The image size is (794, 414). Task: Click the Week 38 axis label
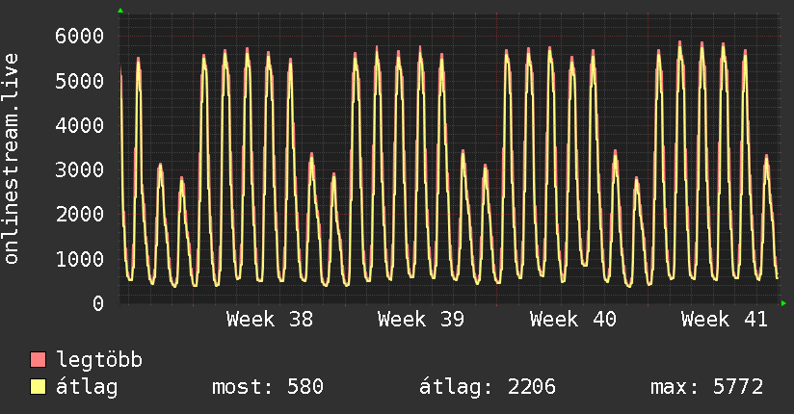pos(270,320)
